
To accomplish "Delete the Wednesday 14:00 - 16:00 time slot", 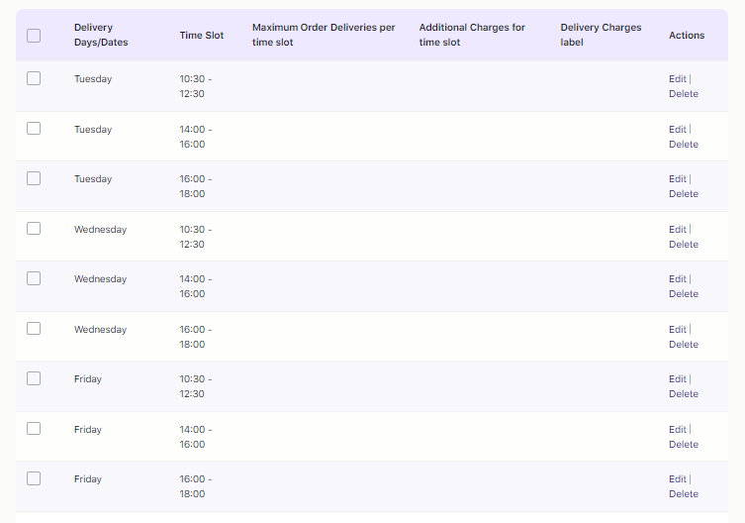I will click(683, 294).
